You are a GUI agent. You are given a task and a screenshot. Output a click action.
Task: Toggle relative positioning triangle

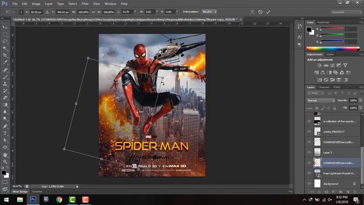[x=47, y=12]
